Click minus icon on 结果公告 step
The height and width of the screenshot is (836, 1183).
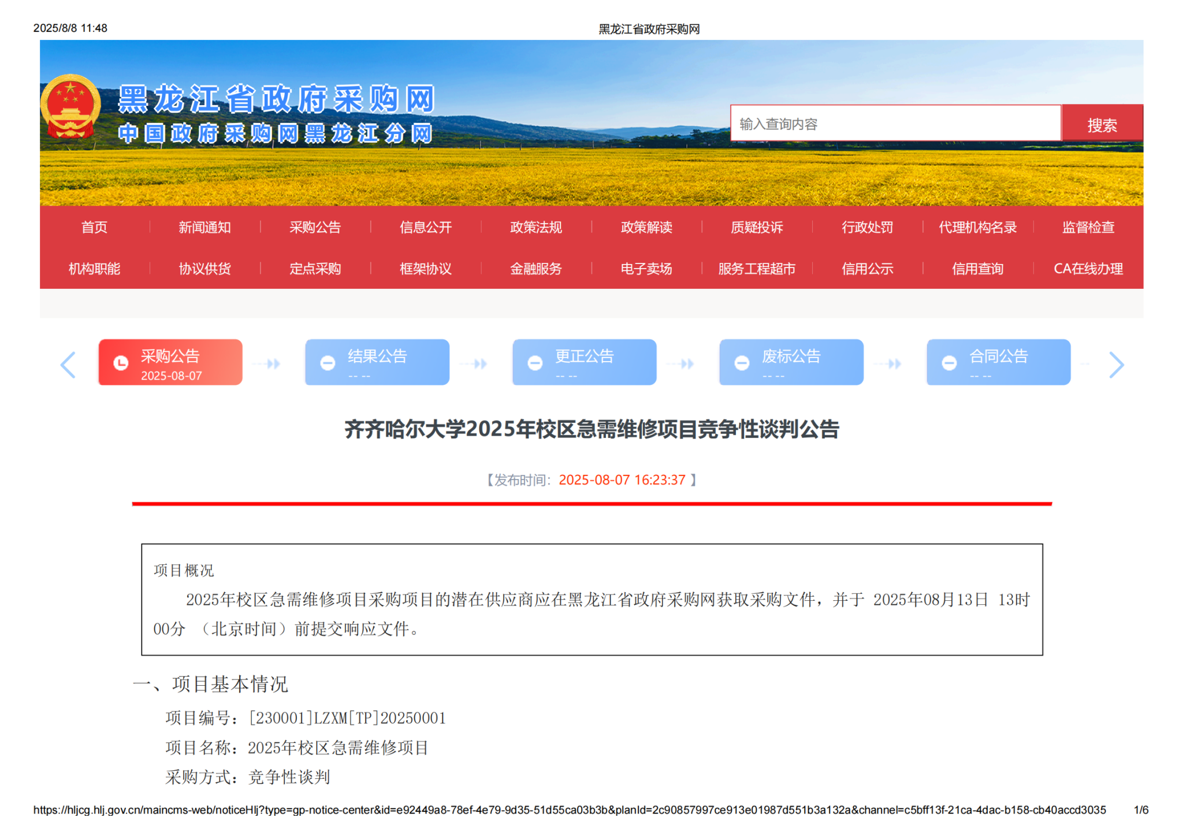click(328, 363)
